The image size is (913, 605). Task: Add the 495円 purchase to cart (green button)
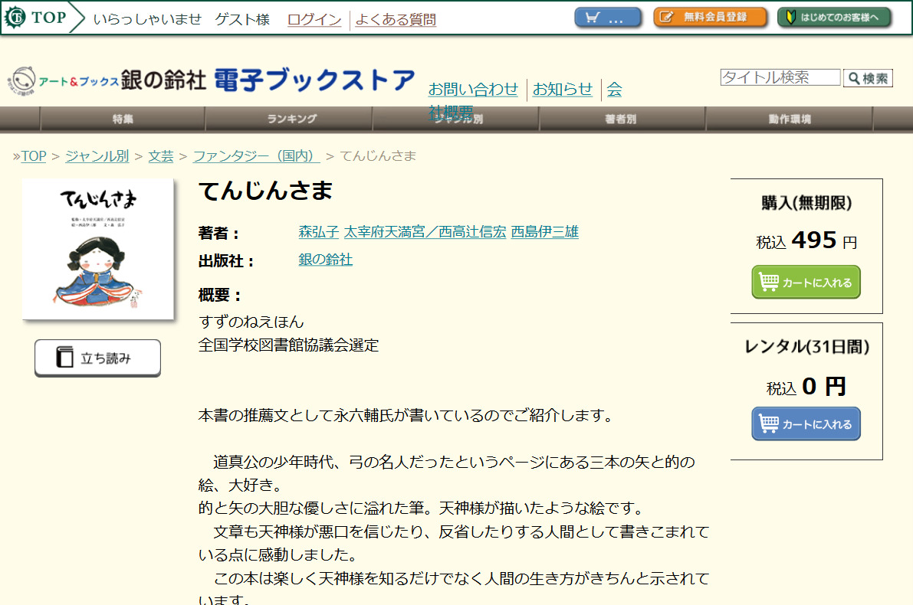806,282
